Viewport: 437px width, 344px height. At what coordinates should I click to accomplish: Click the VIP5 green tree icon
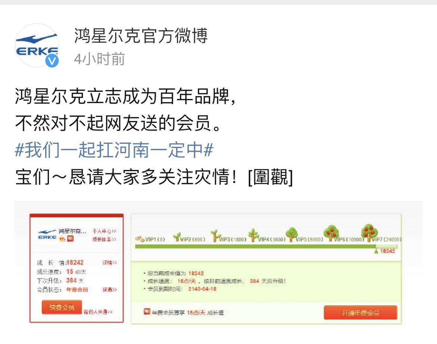point(291,235)
